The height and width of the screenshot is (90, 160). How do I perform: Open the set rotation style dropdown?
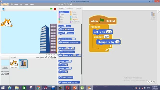click(x=78, y=82)
